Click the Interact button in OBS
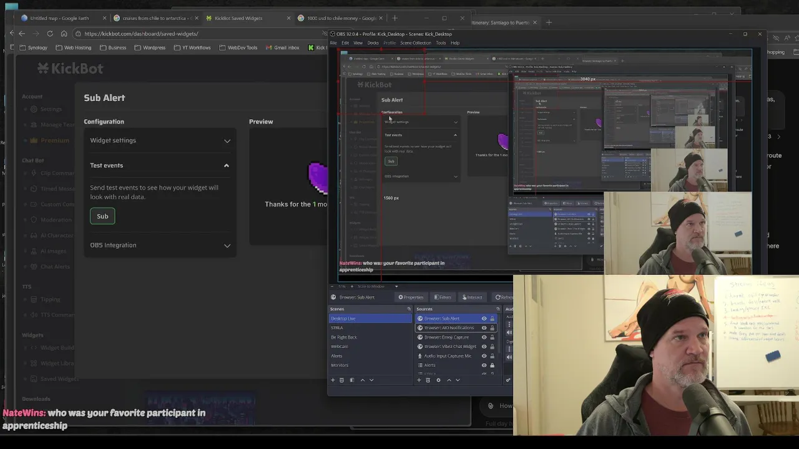The image size is (799, 449). click(x=472, y=297)
